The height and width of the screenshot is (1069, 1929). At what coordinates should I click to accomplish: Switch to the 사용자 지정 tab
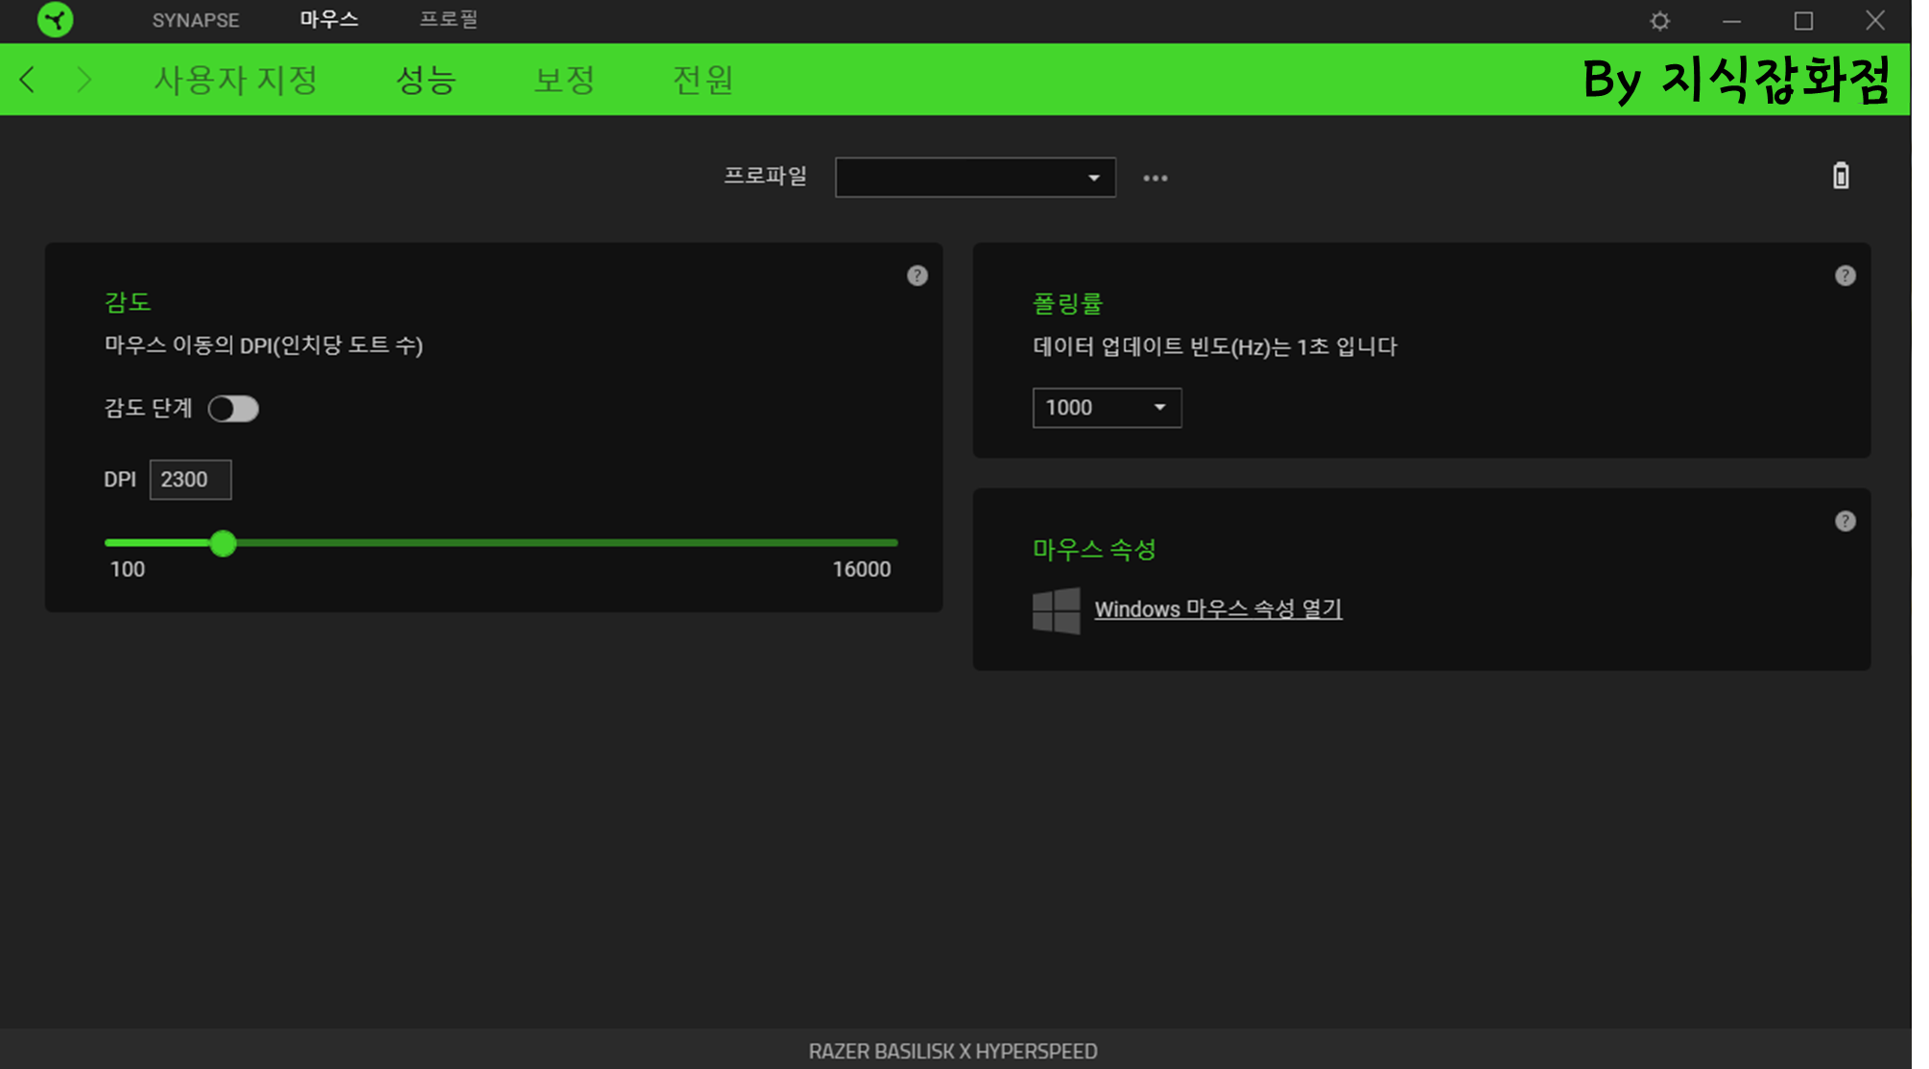point(236,80)
